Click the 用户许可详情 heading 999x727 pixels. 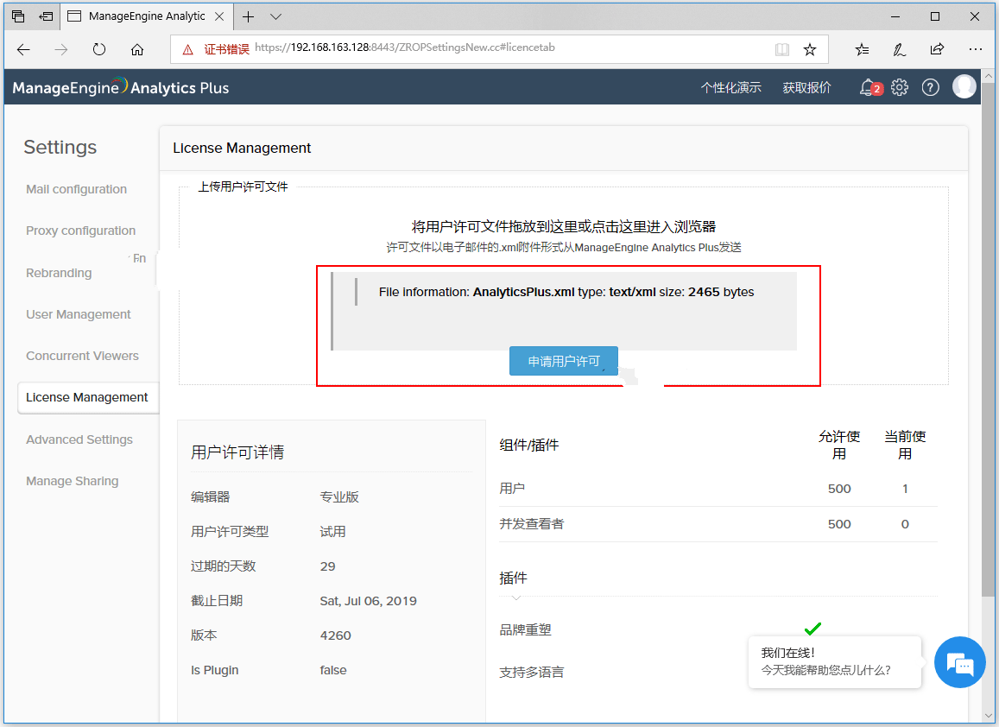(237, 452)
